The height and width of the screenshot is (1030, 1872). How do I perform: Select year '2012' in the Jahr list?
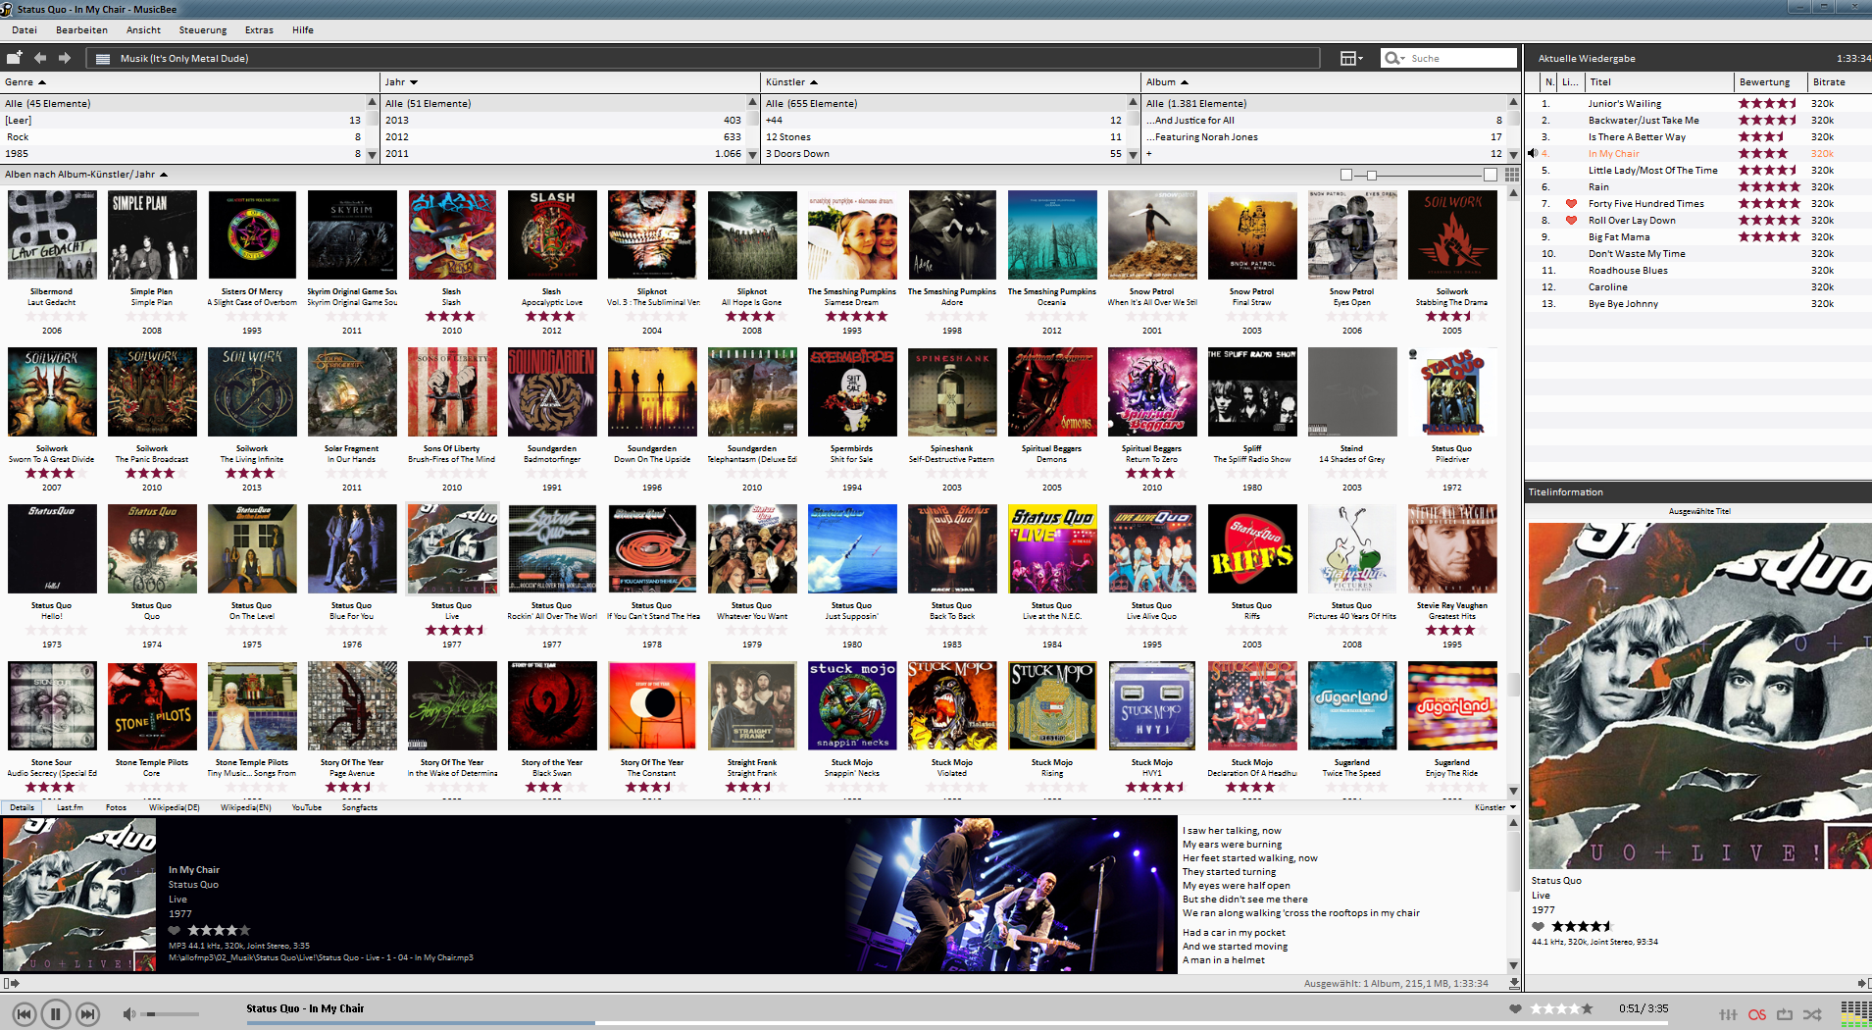564,137
